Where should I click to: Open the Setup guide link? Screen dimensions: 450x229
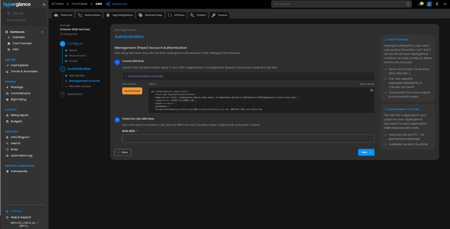(68, 34)
